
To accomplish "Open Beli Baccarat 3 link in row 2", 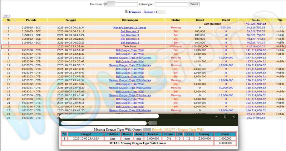I will coord(130,31).
